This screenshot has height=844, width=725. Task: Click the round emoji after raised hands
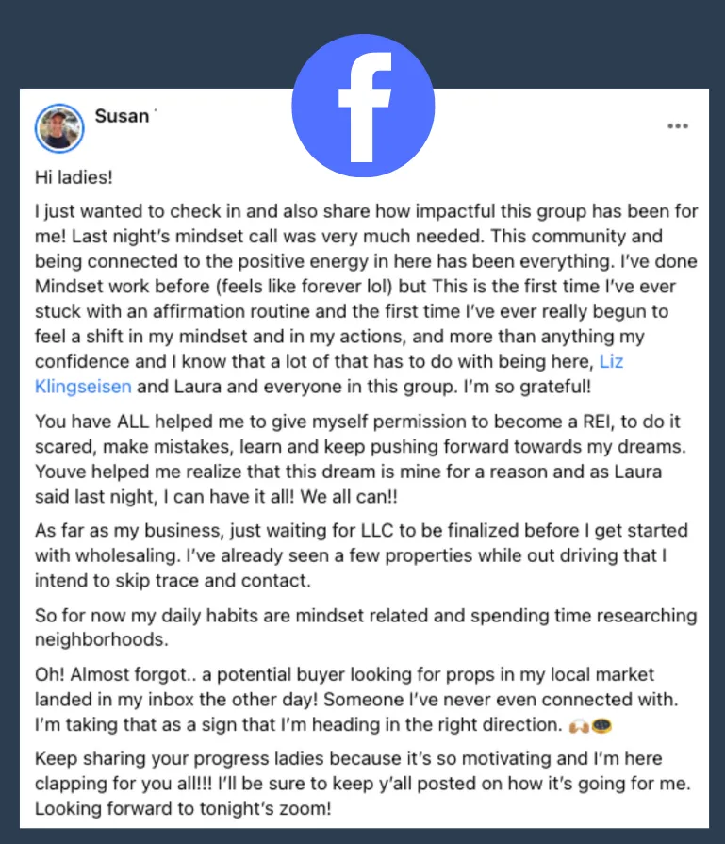[x=601, y=725]
